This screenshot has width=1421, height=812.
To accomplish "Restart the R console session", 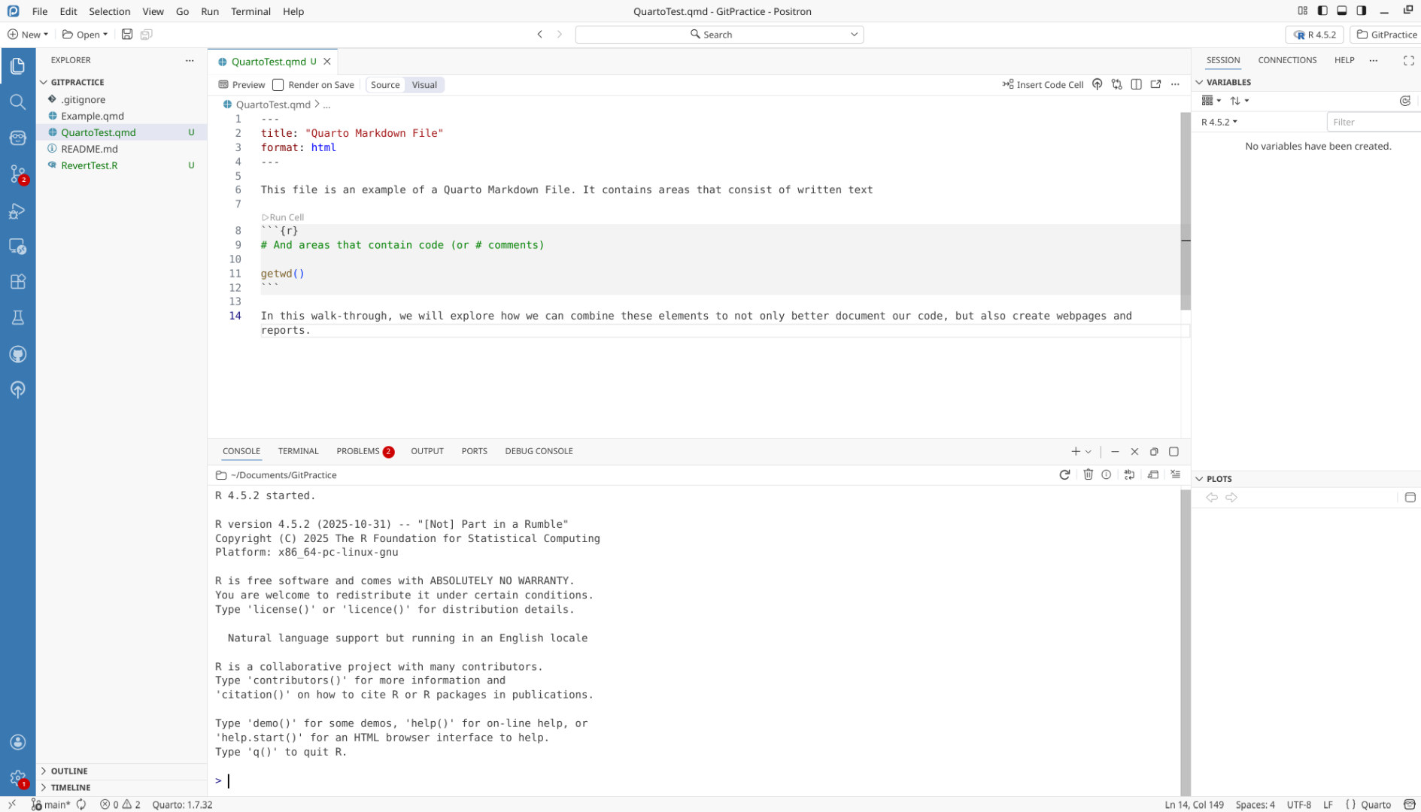I will click(1064, 474).
